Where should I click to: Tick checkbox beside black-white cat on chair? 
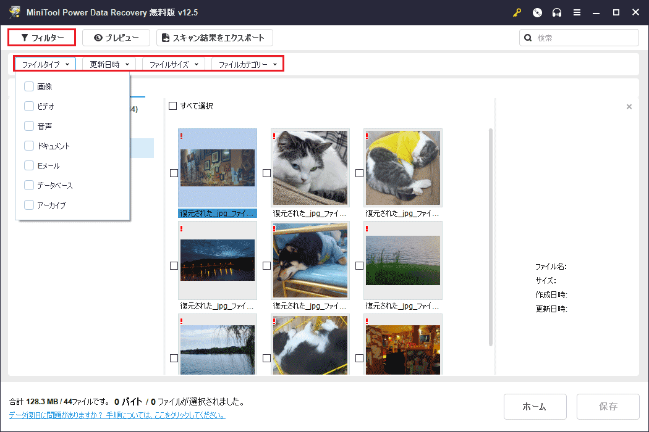[x=266, y=359]
